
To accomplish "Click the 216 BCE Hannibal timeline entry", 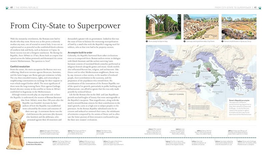I will tap(199, 142).
